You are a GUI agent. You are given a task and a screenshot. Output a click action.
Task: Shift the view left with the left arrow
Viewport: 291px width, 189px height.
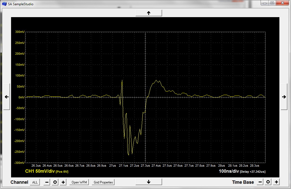7,97
